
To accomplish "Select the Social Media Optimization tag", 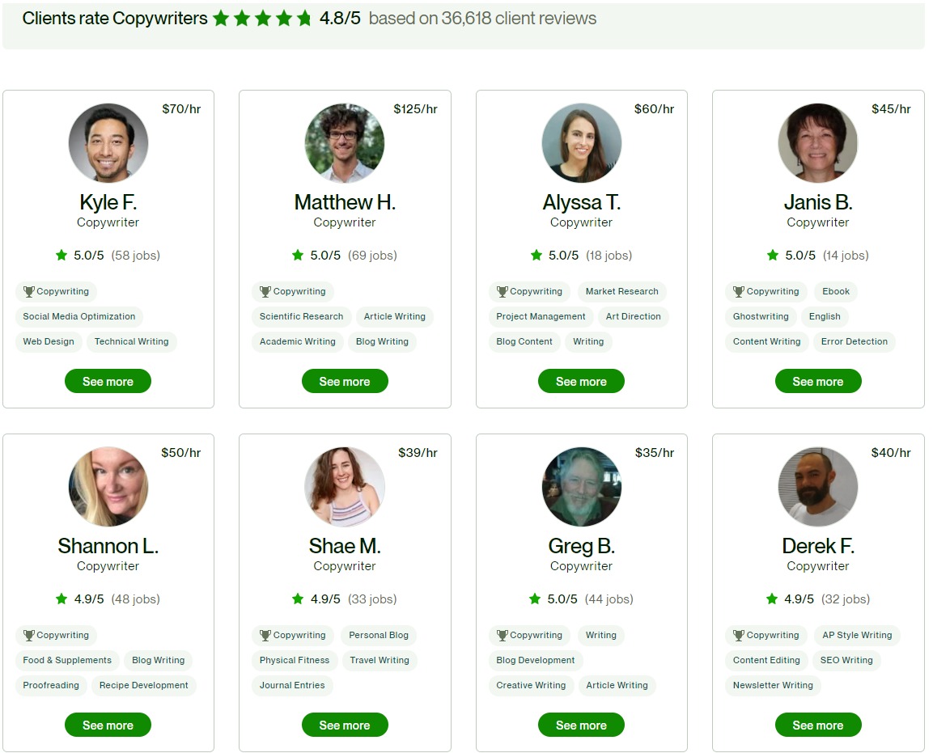I will 79,316.
